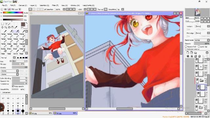210x118 pixels.
Task: Click the redo button in toolbar
Action: click(34, 9)
